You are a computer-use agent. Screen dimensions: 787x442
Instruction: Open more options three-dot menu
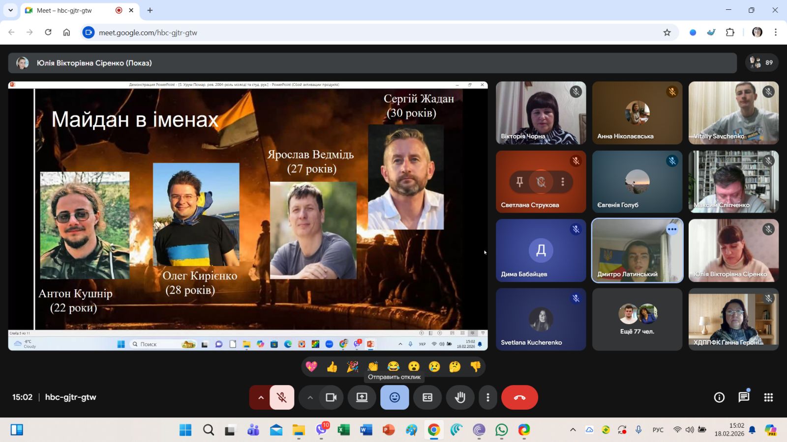tap(487, 397)
